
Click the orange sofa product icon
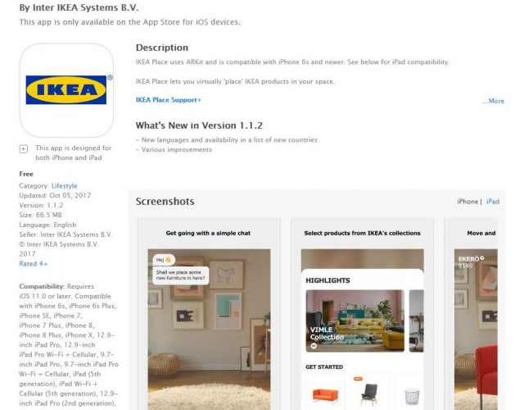click(x=325, y=395)
